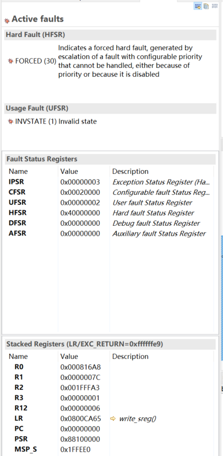The image size is (223, 456).
Task: Select the PSR stacked register name
Action: pos(20,439)
